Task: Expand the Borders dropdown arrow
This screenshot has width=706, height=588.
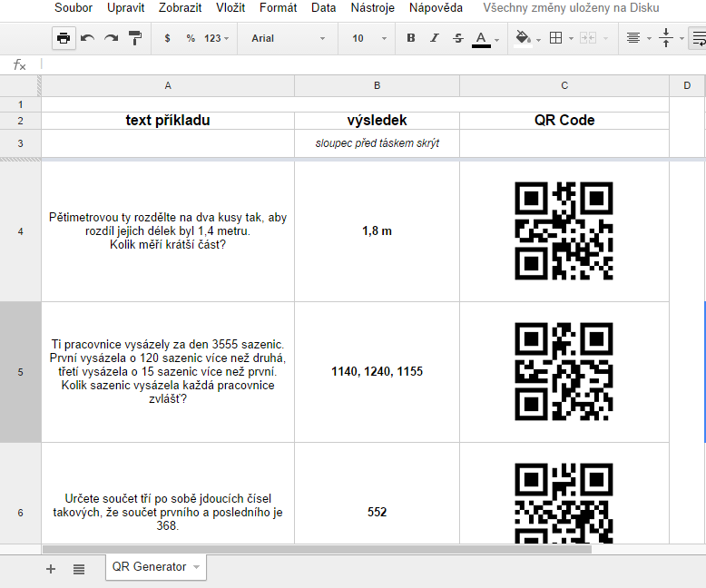Action: click(x=571, y=39)
